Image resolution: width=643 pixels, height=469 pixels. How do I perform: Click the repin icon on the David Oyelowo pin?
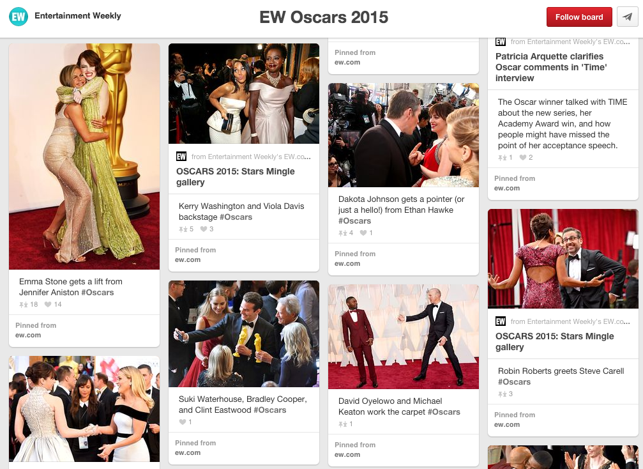click(x=342, y=424)
